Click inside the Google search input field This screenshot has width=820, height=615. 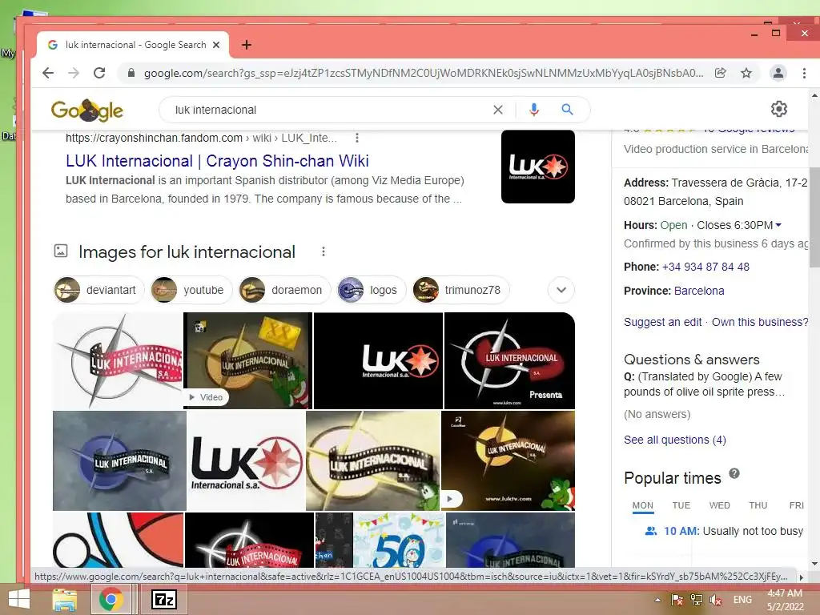pos(329,110)
